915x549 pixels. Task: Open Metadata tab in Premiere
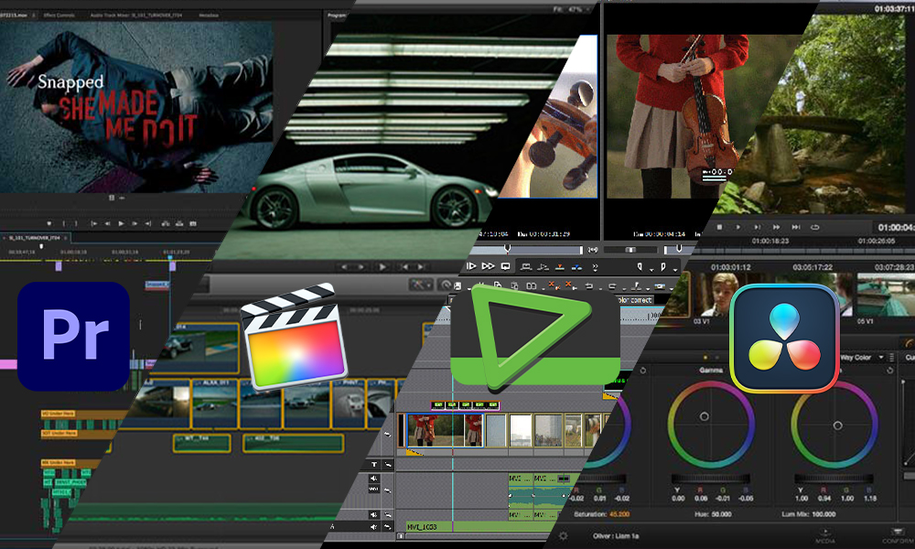[x=209, y=16]
